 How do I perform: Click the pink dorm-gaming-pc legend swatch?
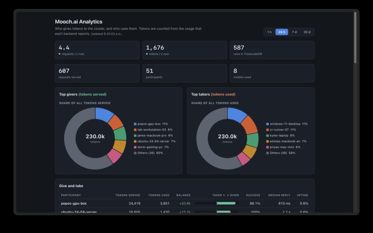pos(135,147)
